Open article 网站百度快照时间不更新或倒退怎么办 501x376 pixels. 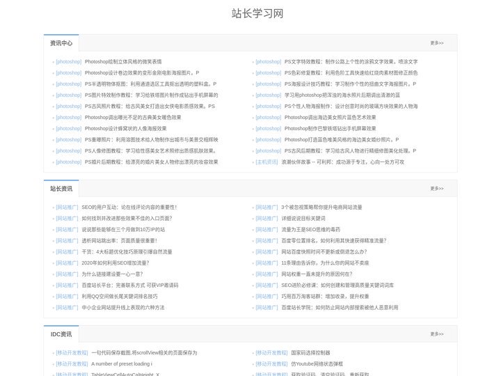click(x=324, y=252)
